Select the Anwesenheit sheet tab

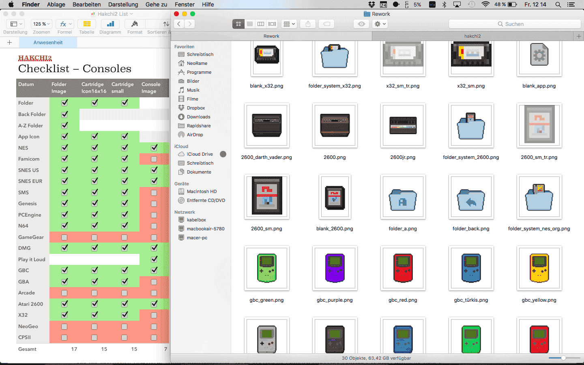click(x=48, y=43)
